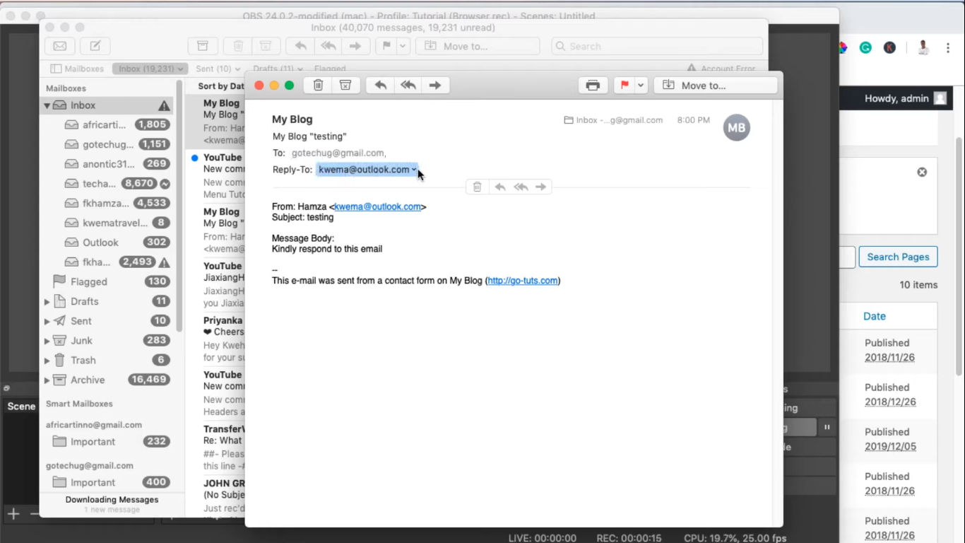Click inline reply-all icon below message header

521,187
